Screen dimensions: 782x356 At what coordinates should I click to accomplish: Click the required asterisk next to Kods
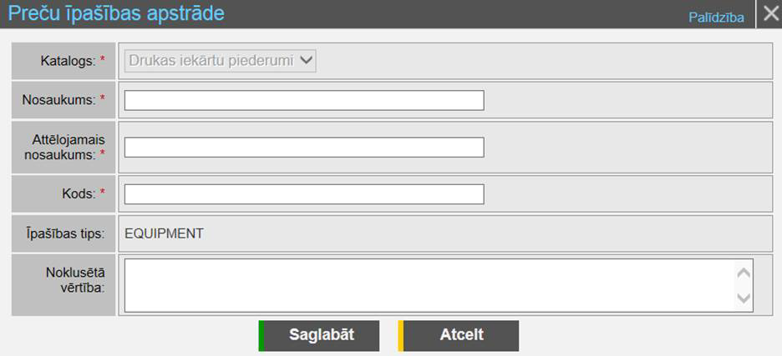[x=103, y=193]
